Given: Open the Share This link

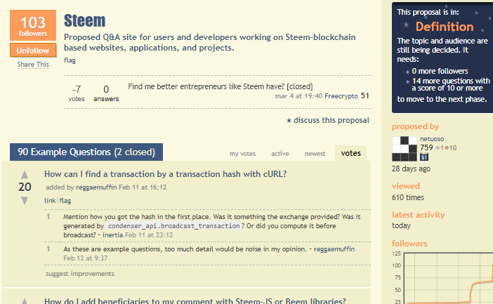Looking at the screenshot, I should pos(33,65).
